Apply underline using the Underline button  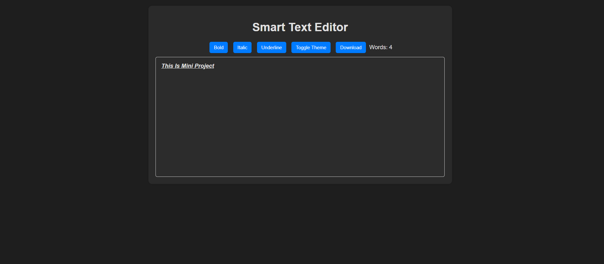pyautogui.click(x=271, y=47)
